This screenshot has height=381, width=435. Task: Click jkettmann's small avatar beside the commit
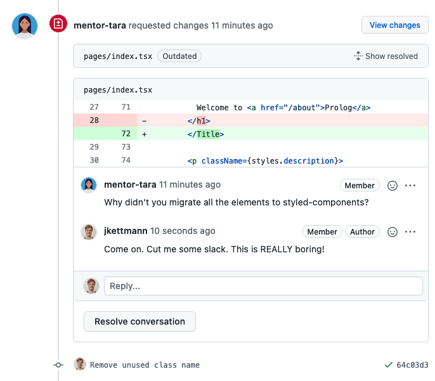pyautogui.click(x=80, y=365)
